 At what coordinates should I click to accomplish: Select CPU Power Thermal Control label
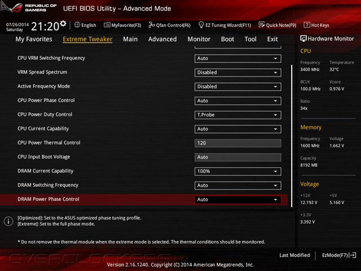(x=49, y=143)
